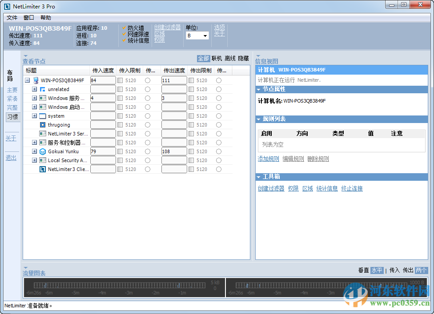Click the NetLimiter 3 Service node icon
Image resolution: width=434 pixels, height=314 pixels.
[x=43, y=133]
